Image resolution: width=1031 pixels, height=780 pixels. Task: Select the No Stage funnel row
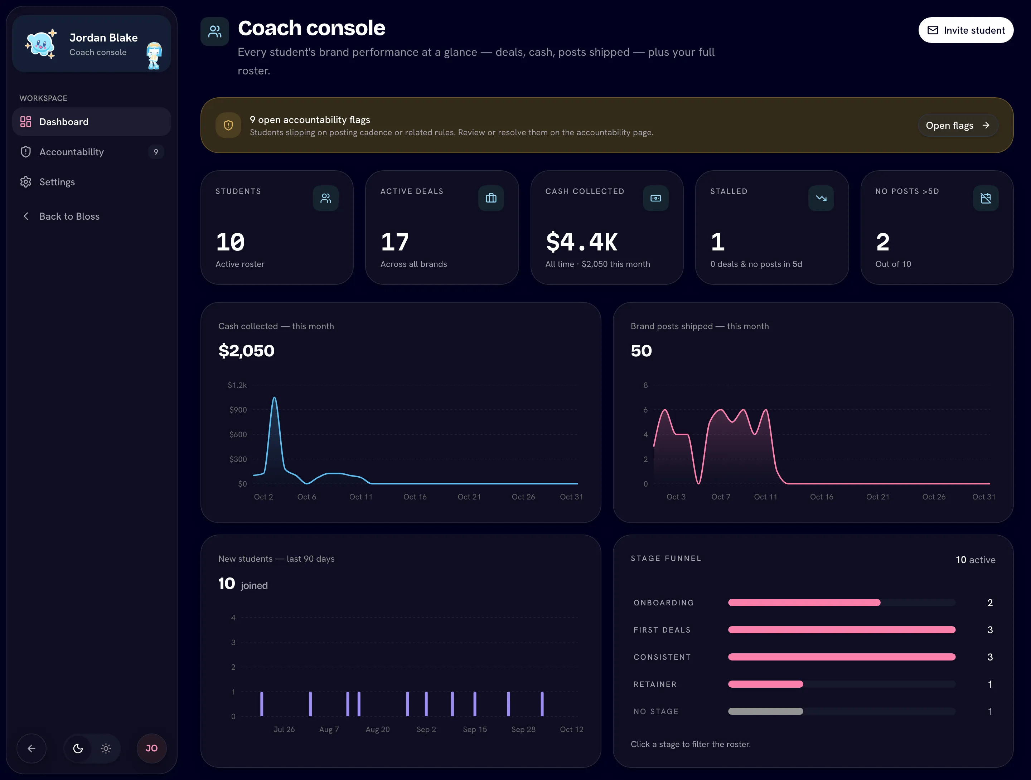tap(813, 712)
